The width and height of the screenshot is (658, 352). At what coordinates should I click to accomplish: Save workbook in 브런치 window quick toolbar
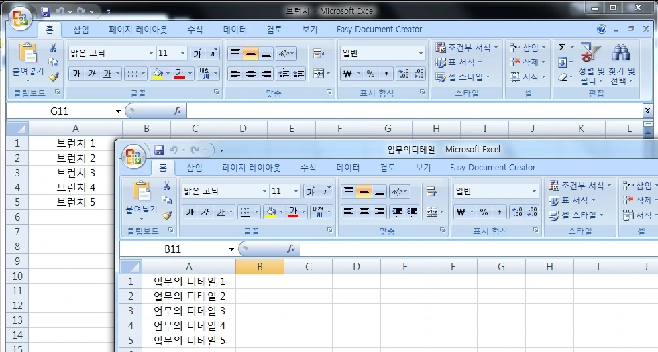[x=46, y=12]
